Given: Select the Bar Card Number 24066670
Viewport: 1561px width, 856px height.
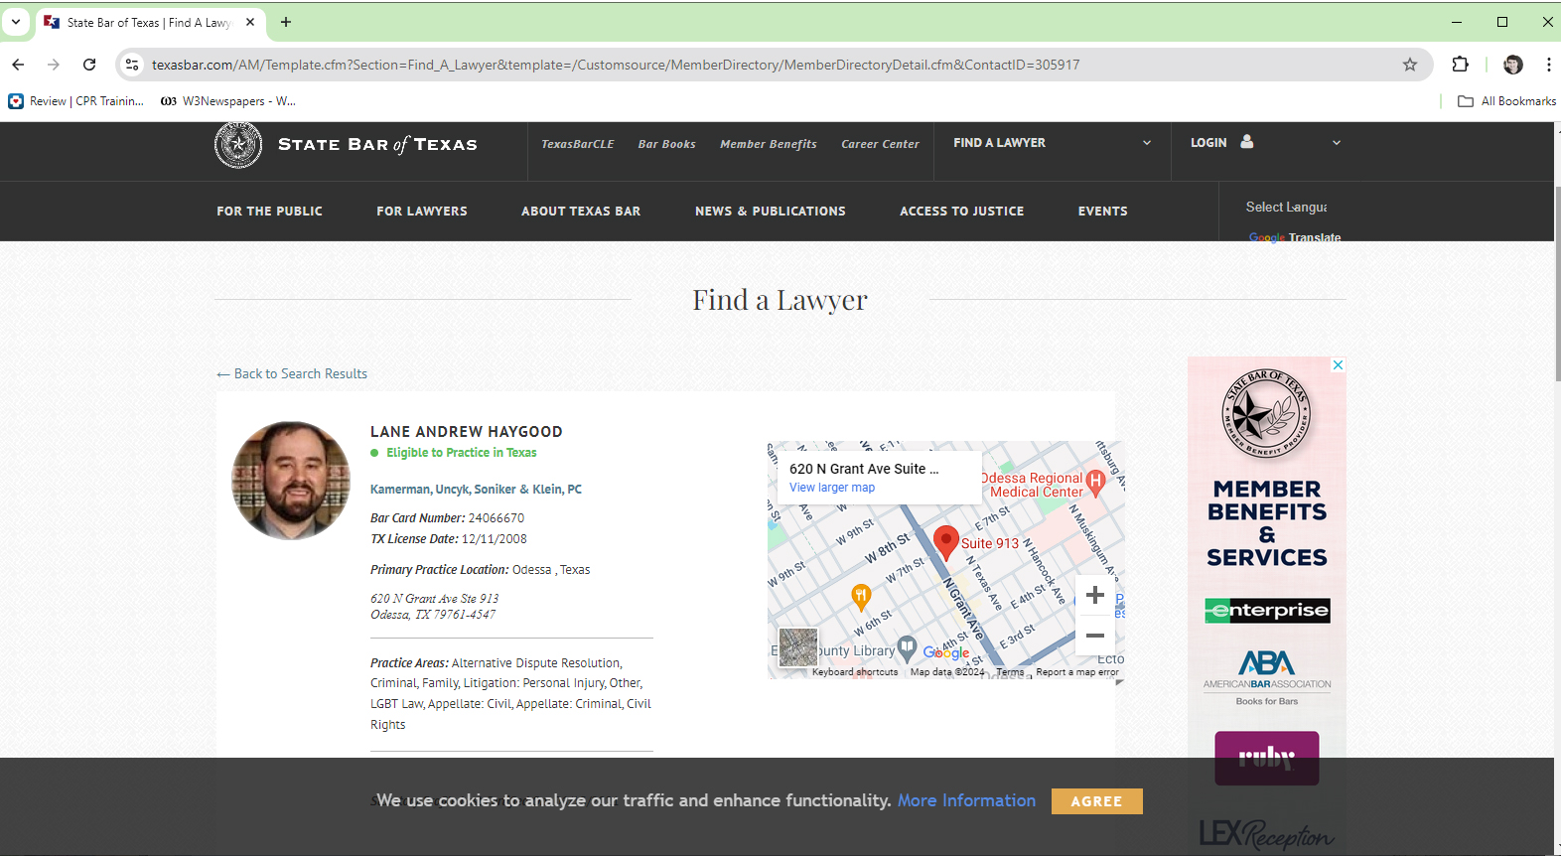Looking at the screenshot, I should tap(497, 518).
